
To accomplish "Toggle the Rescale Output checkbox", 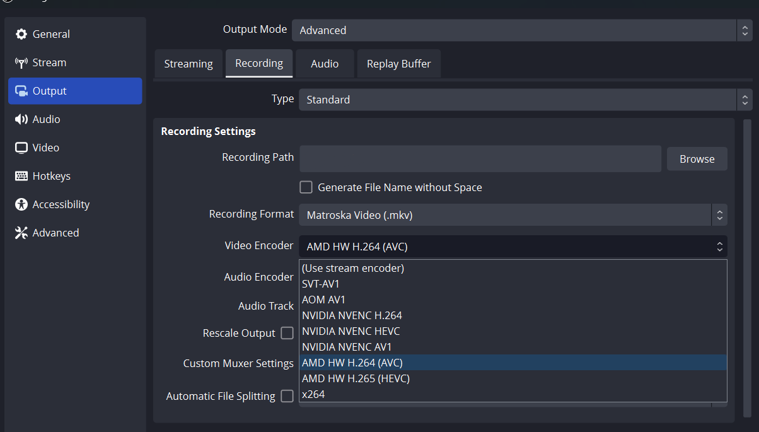I will pos(287,333).
